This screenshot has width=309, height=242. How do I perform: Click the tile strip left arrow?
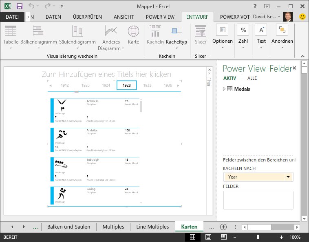[51, 85]
